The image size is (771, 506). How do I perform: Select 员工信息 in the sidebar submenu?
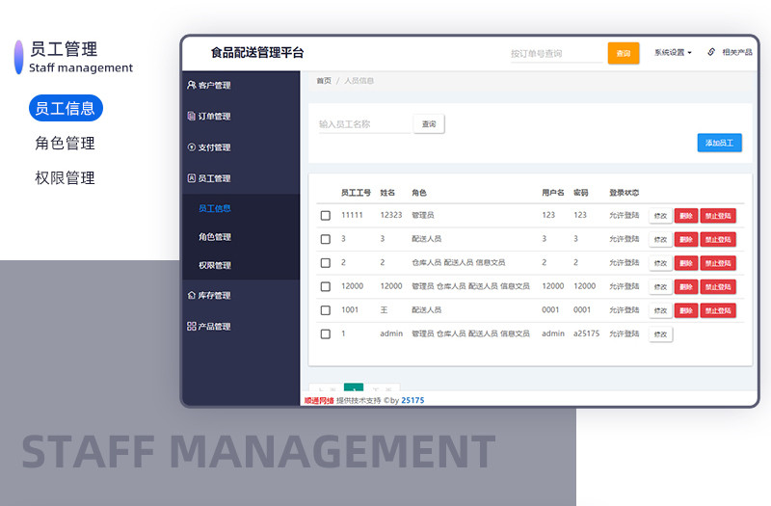tap(214, 208)
